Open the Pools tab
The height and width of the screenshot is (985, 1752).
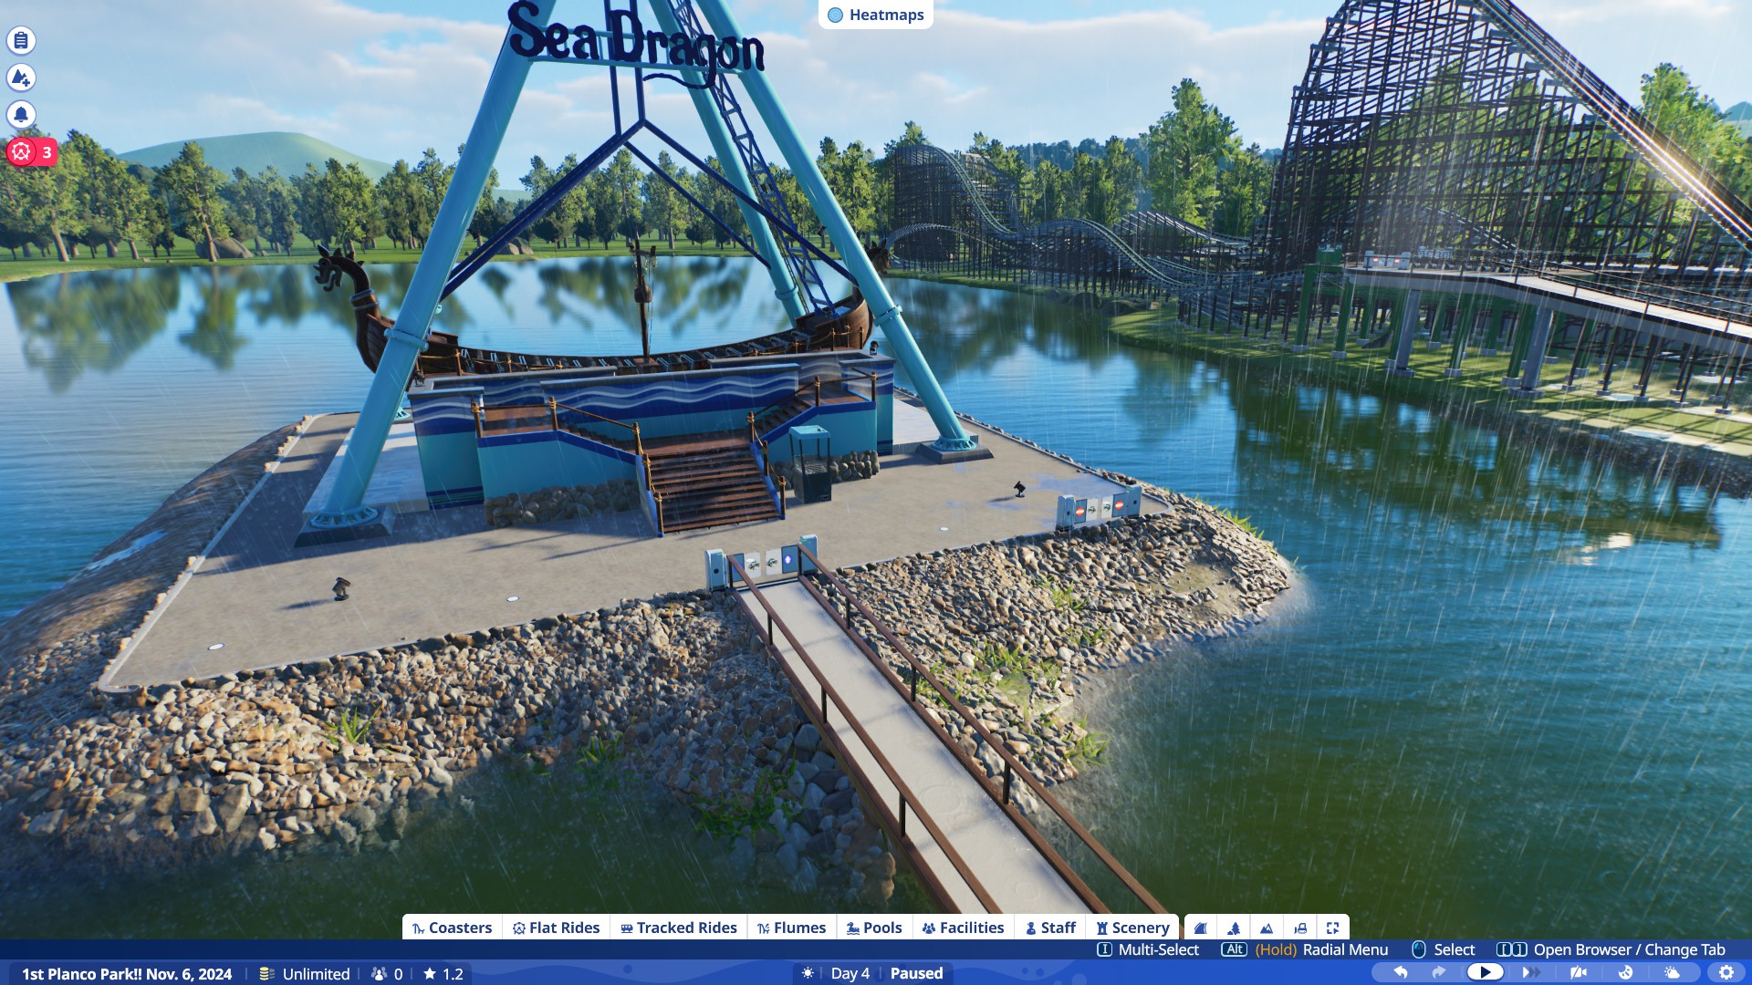[x=873, y=928]
